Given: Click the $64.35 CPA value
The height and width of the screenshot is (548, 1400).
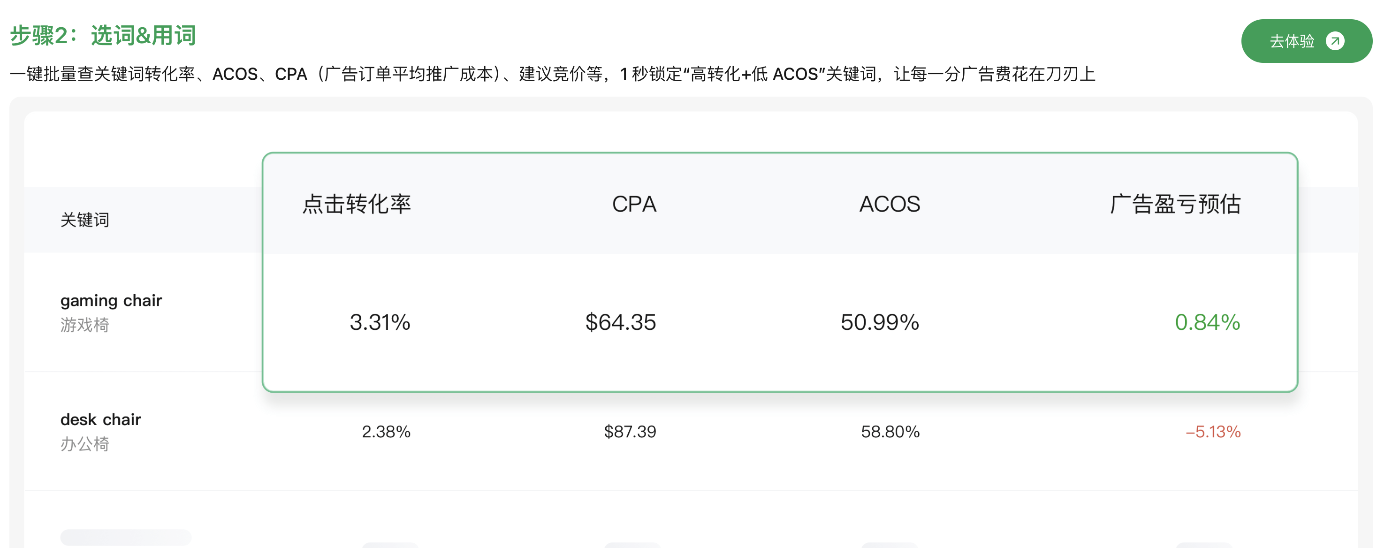Looking at the screenshot, I should (x=620, y=322).
